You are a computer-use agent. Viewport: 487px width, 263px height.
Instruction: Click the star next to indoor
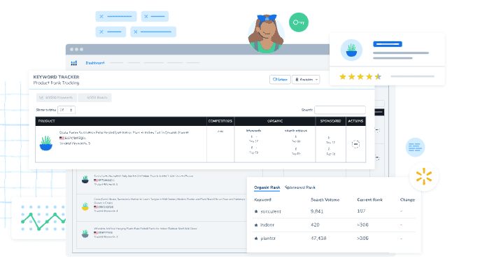point(256,225)
